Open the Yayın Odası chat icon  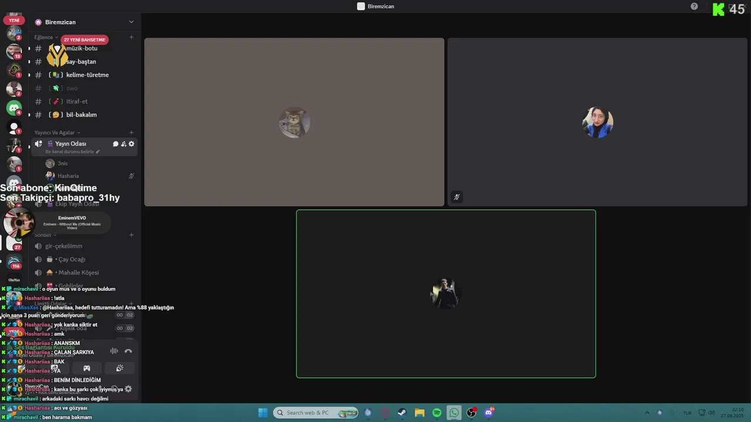pos(116,144)
